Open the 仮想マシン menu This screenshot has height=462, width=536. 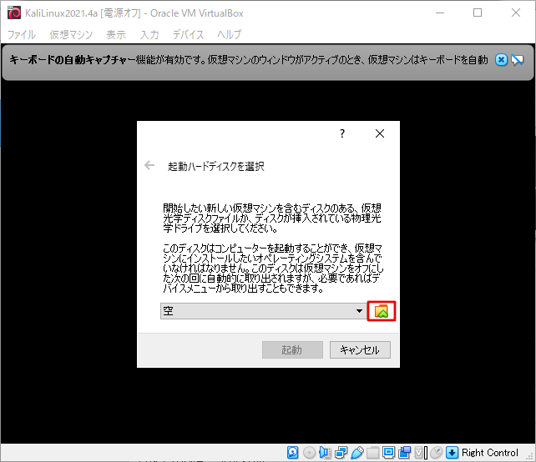(x=71, y=34)
